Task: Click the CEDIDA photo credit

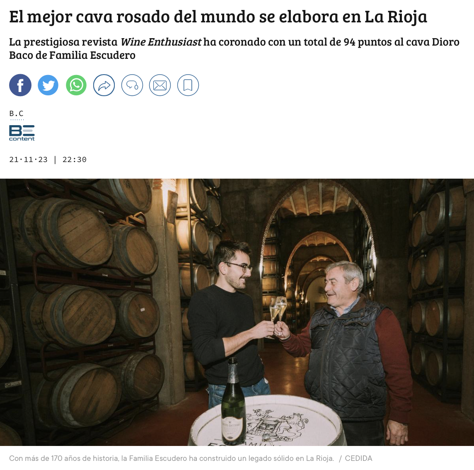Action: 358,458
